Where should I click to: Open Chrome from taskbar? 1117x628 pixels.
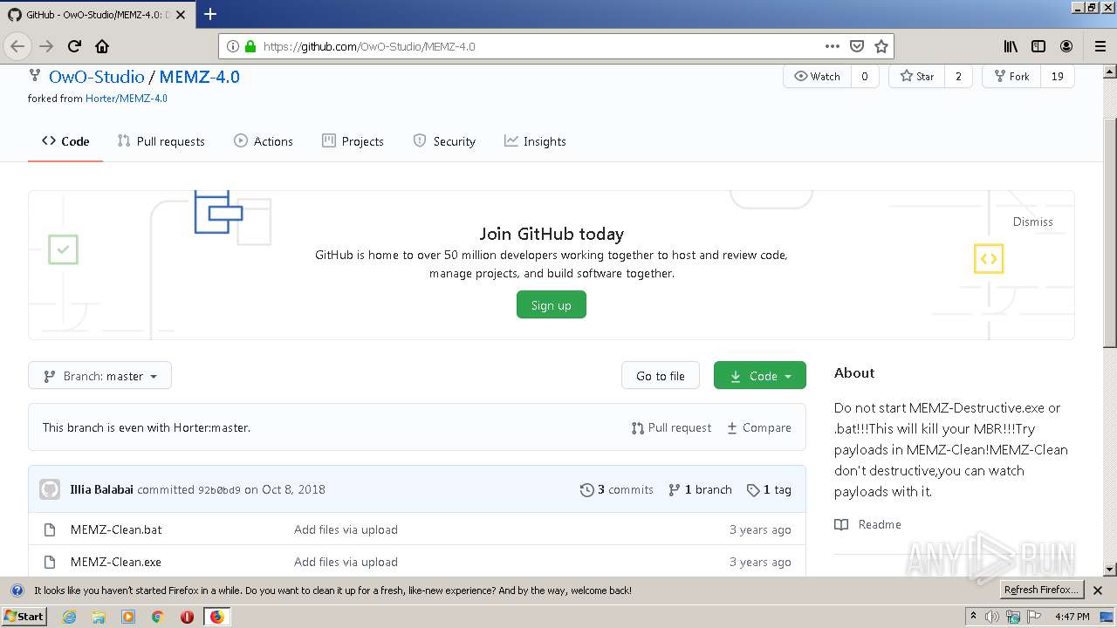pos(158,617)
